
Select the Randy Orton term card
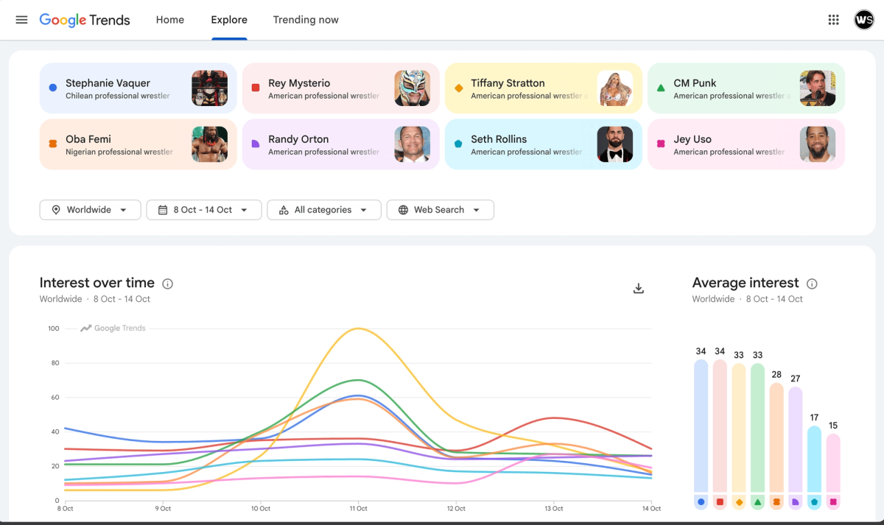point(341,144)
